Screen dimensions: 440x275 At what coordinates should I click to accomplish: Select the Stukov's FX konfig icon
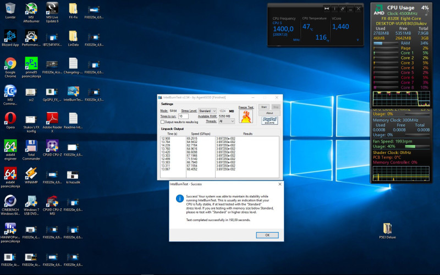pos(31,120)
